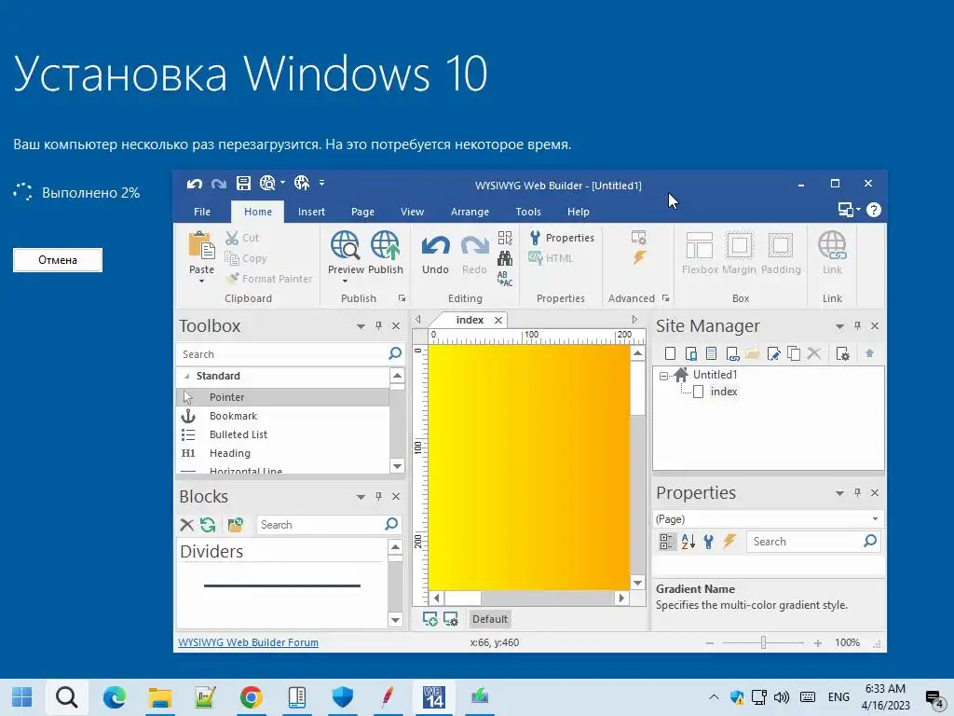Image resolution: width=954 pixels, height=716 pixels.
Task: Open page properties gear icon in Site Manager
Action: coord(842,353)
